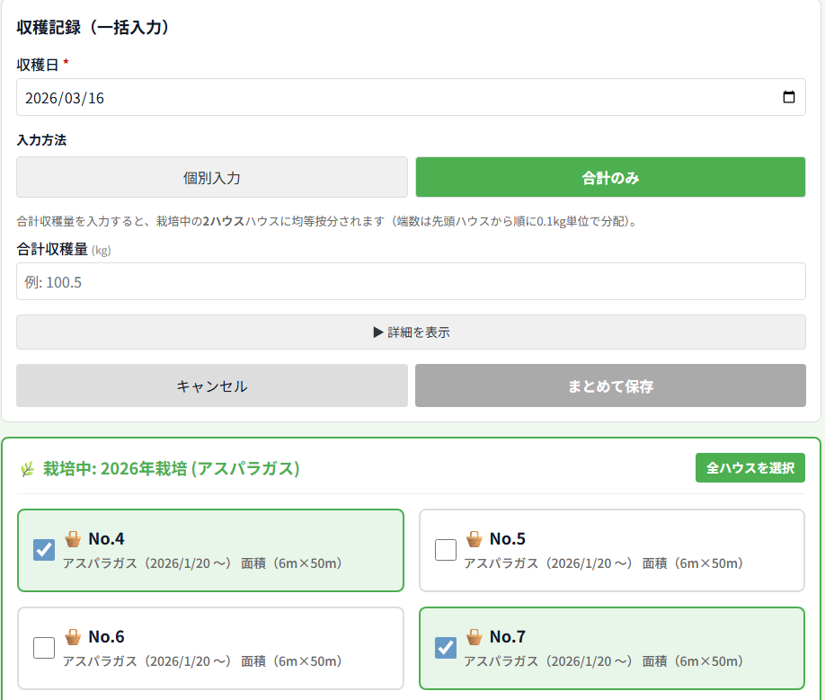Click the basket icon on house No.5

[x=474, y=539]
